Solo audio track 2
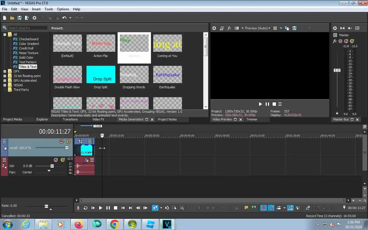368x230 pixels. coord(62,160)
